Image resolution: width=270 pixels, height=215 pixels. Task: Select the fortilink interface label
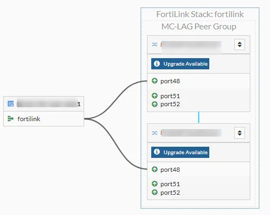click(x=29, y=119)
